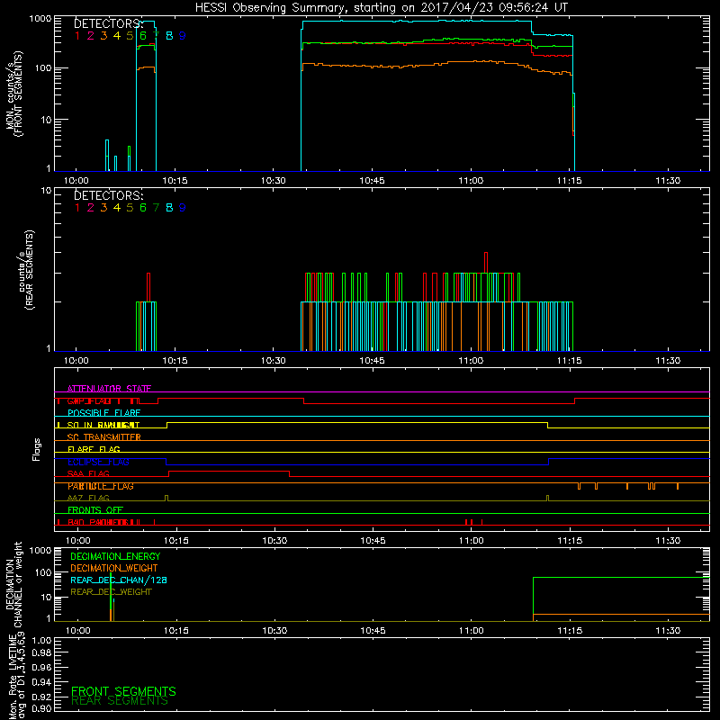This screenshot has height=720, width=720.
Task: Click the MON. counts/s FRONT SEGMENTS axis title
Action: point(13,94)
